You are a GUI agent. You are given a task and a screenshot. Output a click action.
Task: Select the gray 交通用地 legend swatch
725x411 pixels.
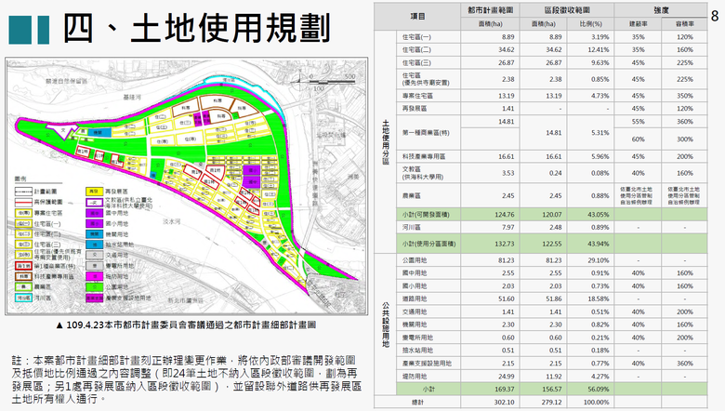[x=94, y=255]
